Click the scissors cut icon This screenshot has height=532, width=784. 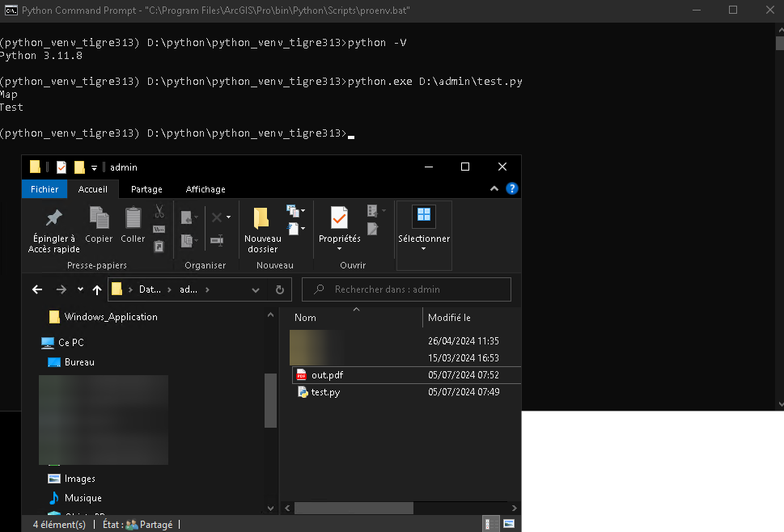tap(159, 211)
